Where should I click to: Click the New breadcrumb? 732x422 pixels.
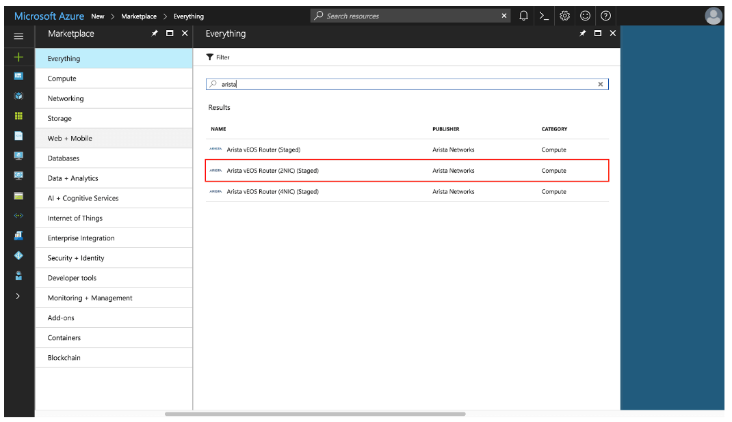[x=98, y=16]
